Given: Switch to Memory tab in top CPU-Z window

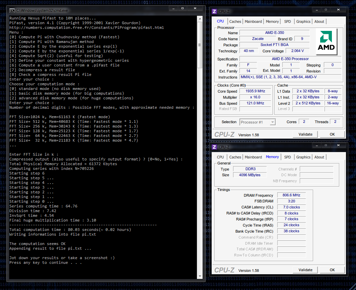Looking at the screenshot, I should (272, 21).
